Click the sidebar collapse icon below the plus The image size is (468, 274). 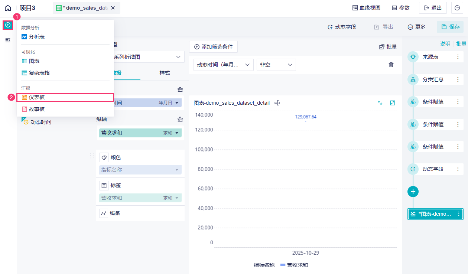8,40
